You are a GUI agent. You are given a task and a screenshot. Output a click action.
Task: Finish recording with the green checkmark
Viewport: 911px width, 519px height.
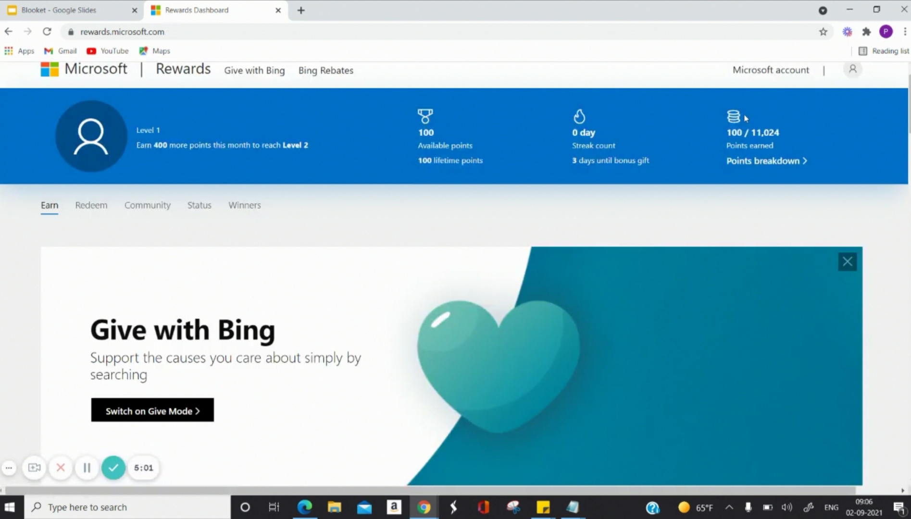(x=113, y=468)
